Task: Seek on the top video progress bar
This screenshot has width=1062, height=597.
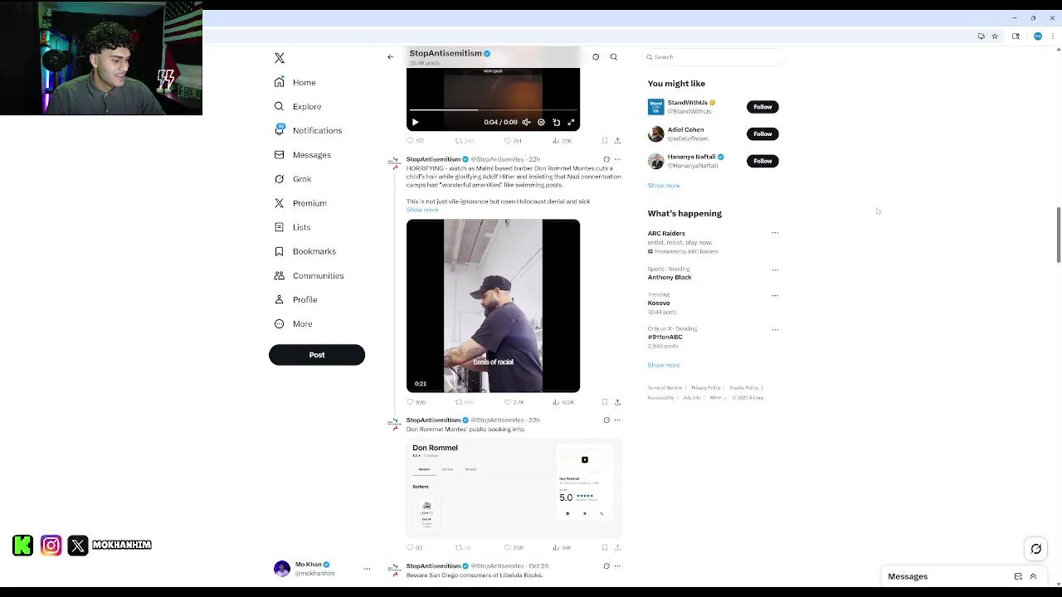Action: click(x=493, y=109)
